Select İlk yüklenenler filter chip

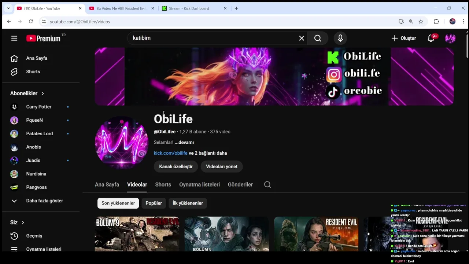tap(188, 203)
